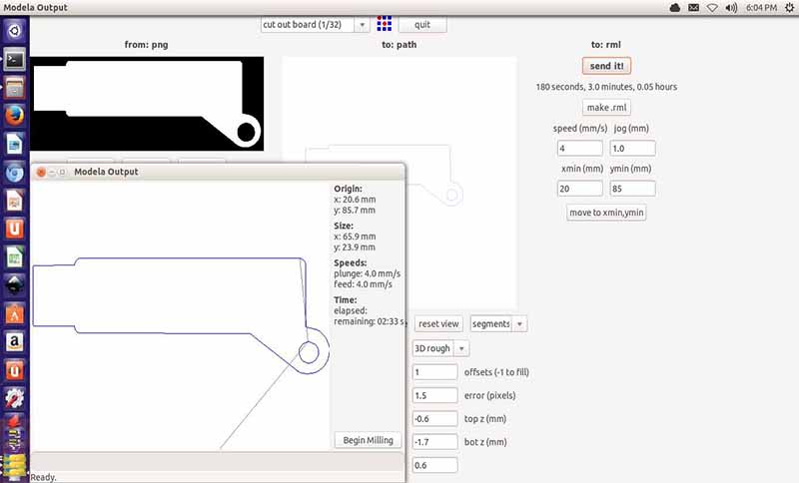Screen dimensions: 799x483
Task: Open the Ubuntu Dash home icon
Action: pyautogui.click(x=14, y=31)
